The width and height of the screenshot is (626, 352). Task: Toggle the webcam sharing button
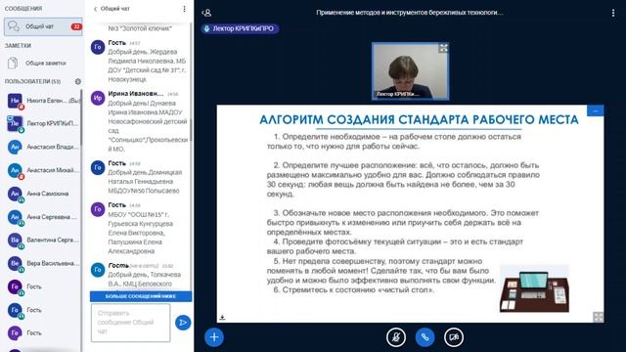tap(454, 337)
